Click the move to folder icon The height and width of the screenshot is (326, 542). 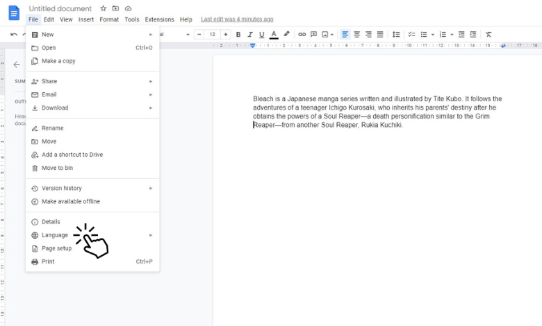tap(115, 8)
